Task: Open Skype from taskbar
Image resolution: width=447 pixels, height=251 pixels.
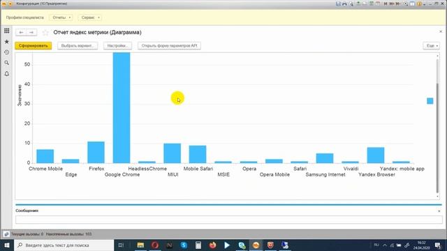Action: coord(184,245)
